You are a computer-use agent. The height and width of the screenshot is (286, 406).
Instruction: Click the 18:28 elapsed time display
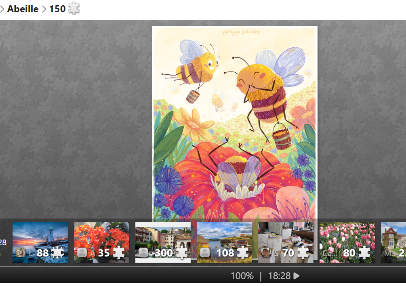click(x=280, y=276)
